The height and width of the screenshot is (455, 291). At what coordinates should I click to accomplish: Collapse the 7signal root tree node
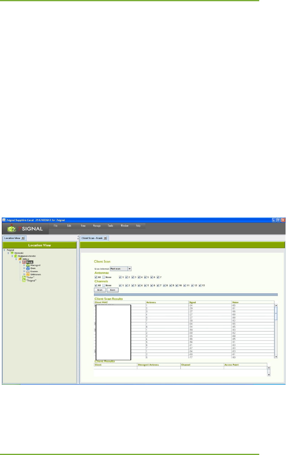click(5, 250)
